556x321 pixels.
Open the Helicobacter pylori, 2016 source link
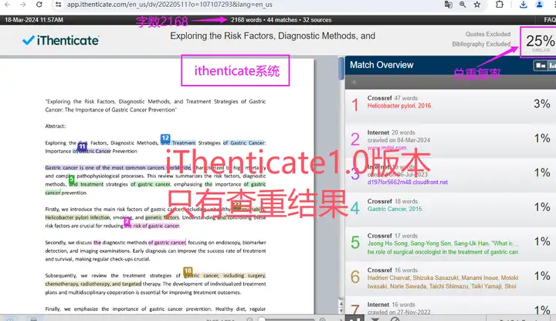(x=399, y=106)
